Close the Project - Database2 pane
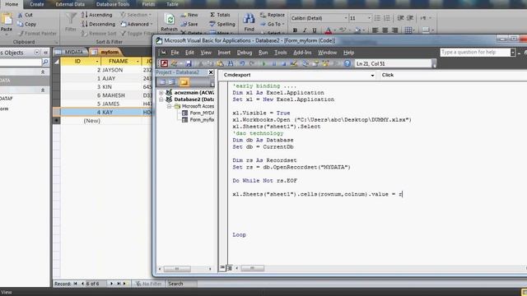This screenshot has height=296, width=527. (211, 72)
